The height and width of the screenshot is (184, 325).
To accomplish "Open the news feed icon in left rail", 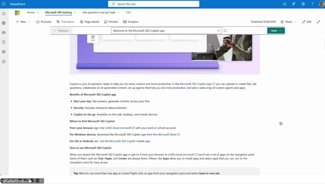I will point(4,33).
